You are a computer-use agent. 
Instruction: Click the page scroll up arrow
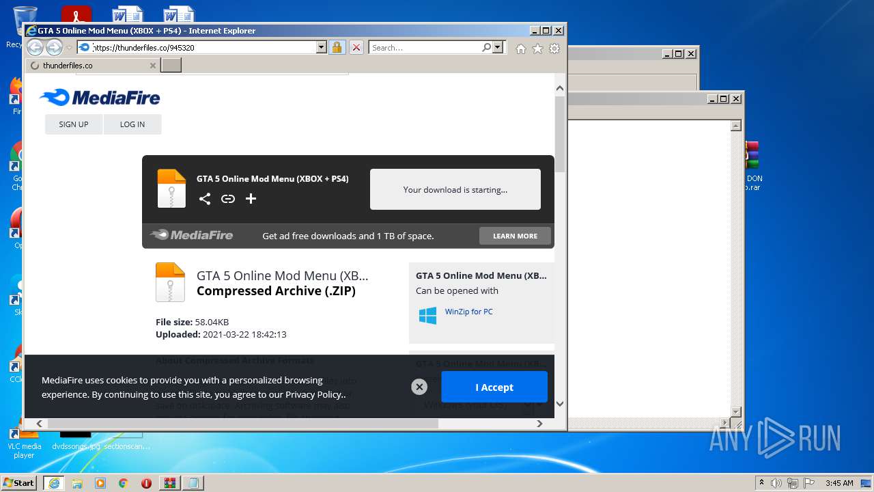coord(560,88)
